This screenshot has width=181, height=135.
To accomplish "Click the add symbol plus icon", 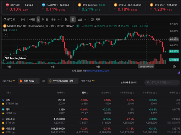I will click(x=23, y=20).
